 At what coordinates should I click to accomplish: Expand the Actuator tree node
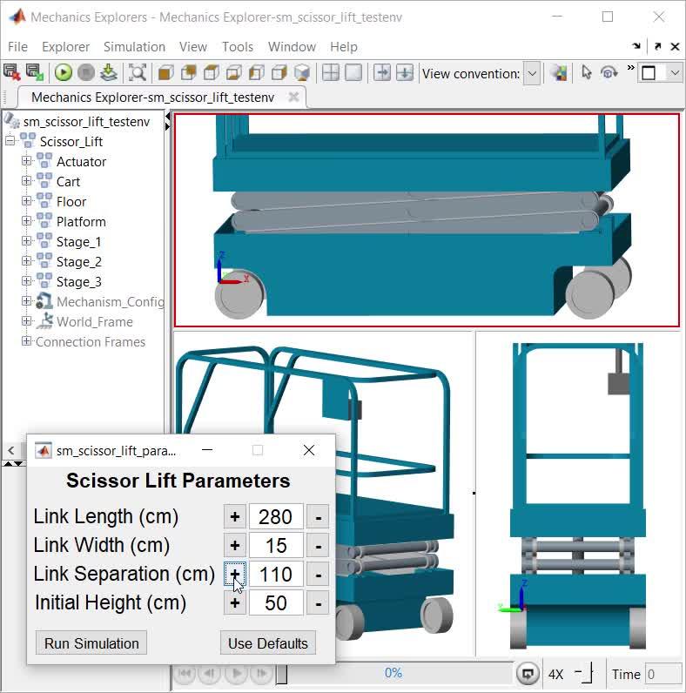26,161
